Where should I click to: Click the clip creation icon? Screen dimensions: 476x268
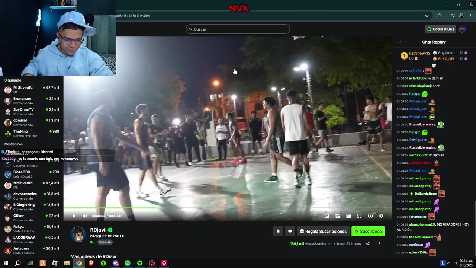pos(338,216)
